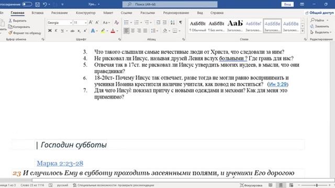This screenshot has width=335, height=188.
Task: Click the Вход sign-in button
Action: [287, 4]
